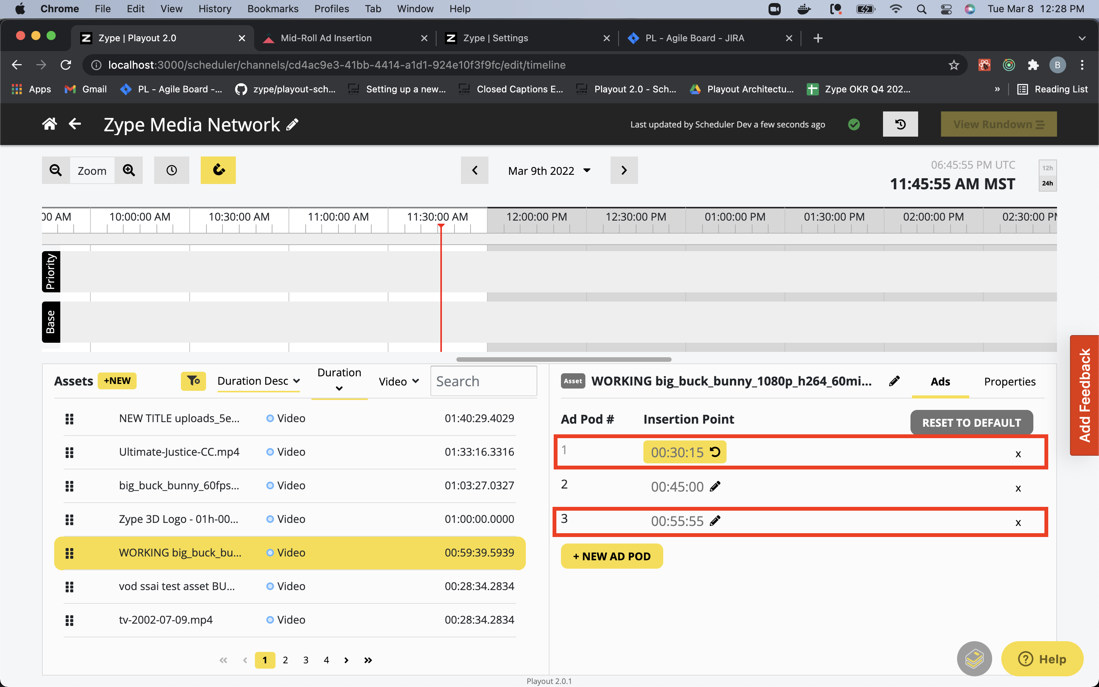
Task: Grab drag handle for Zype 3D Logo row
Action: coord(69,519)
